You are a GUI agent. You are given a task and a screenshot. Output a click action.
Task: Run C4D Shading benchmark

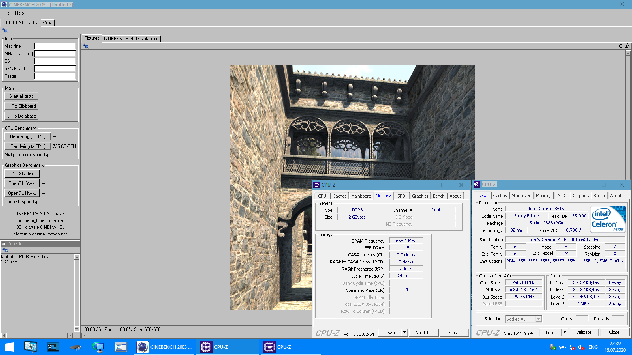(x=22, y=174)
